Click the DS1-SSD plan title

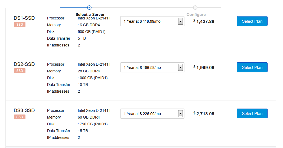point(24,18)
